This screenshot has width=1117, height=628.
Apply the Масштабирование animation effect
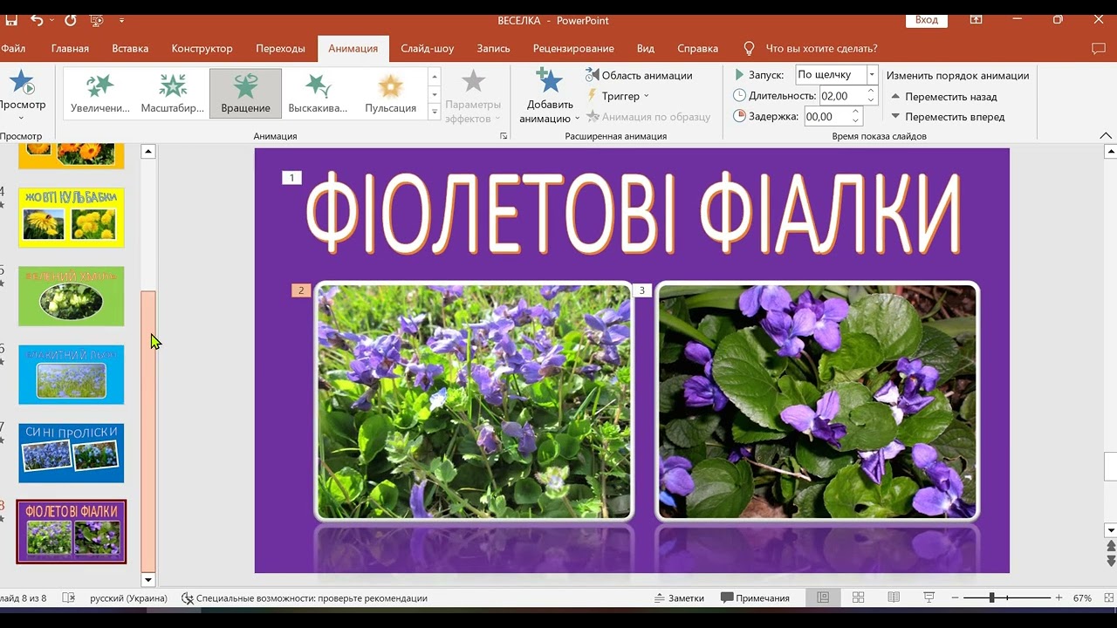[173, 92]
